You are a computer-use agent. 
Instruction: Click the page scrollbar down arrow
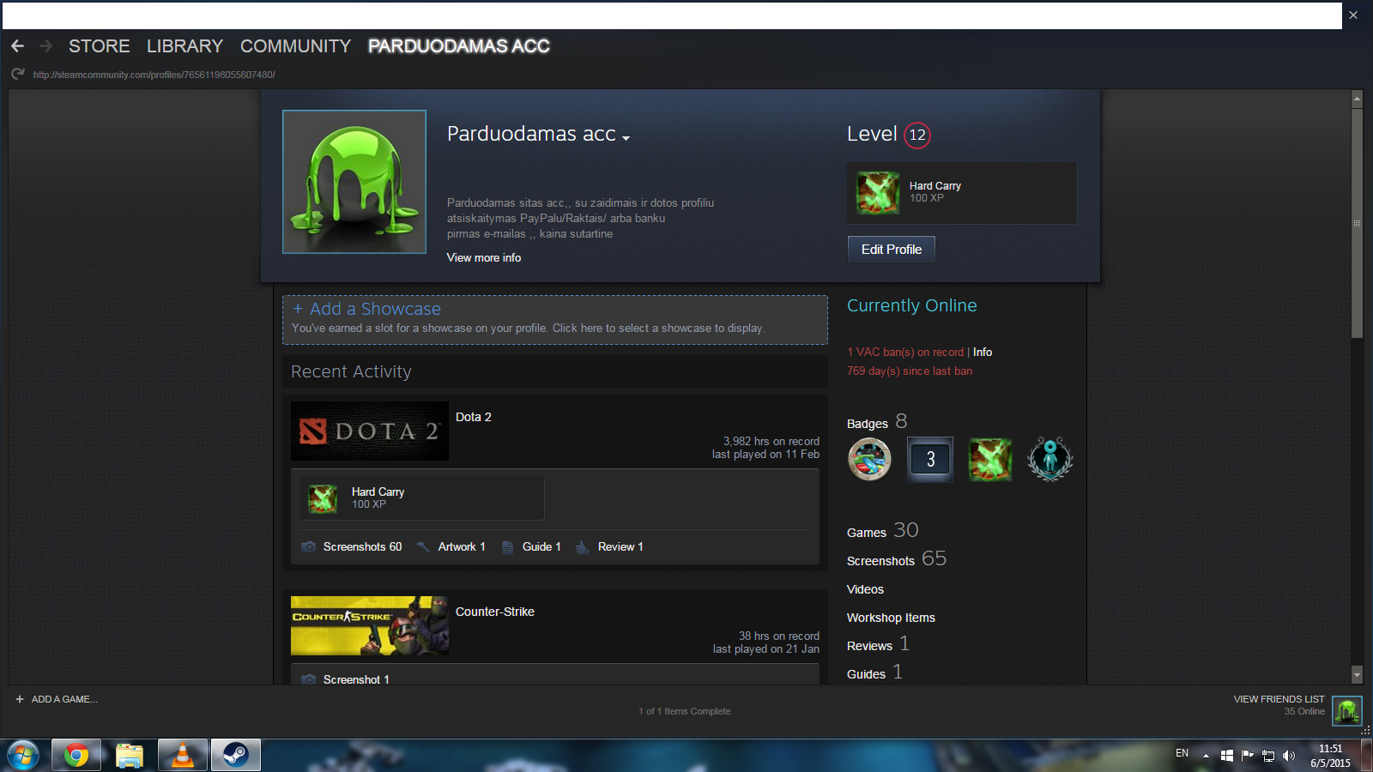1357,675
